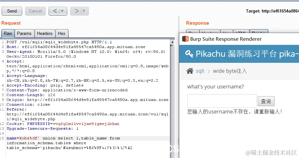This screenshot has height=158, width=299.
Task: Switch to the Raw request tab
Action: pyautogui.click(x=8, y=33)
